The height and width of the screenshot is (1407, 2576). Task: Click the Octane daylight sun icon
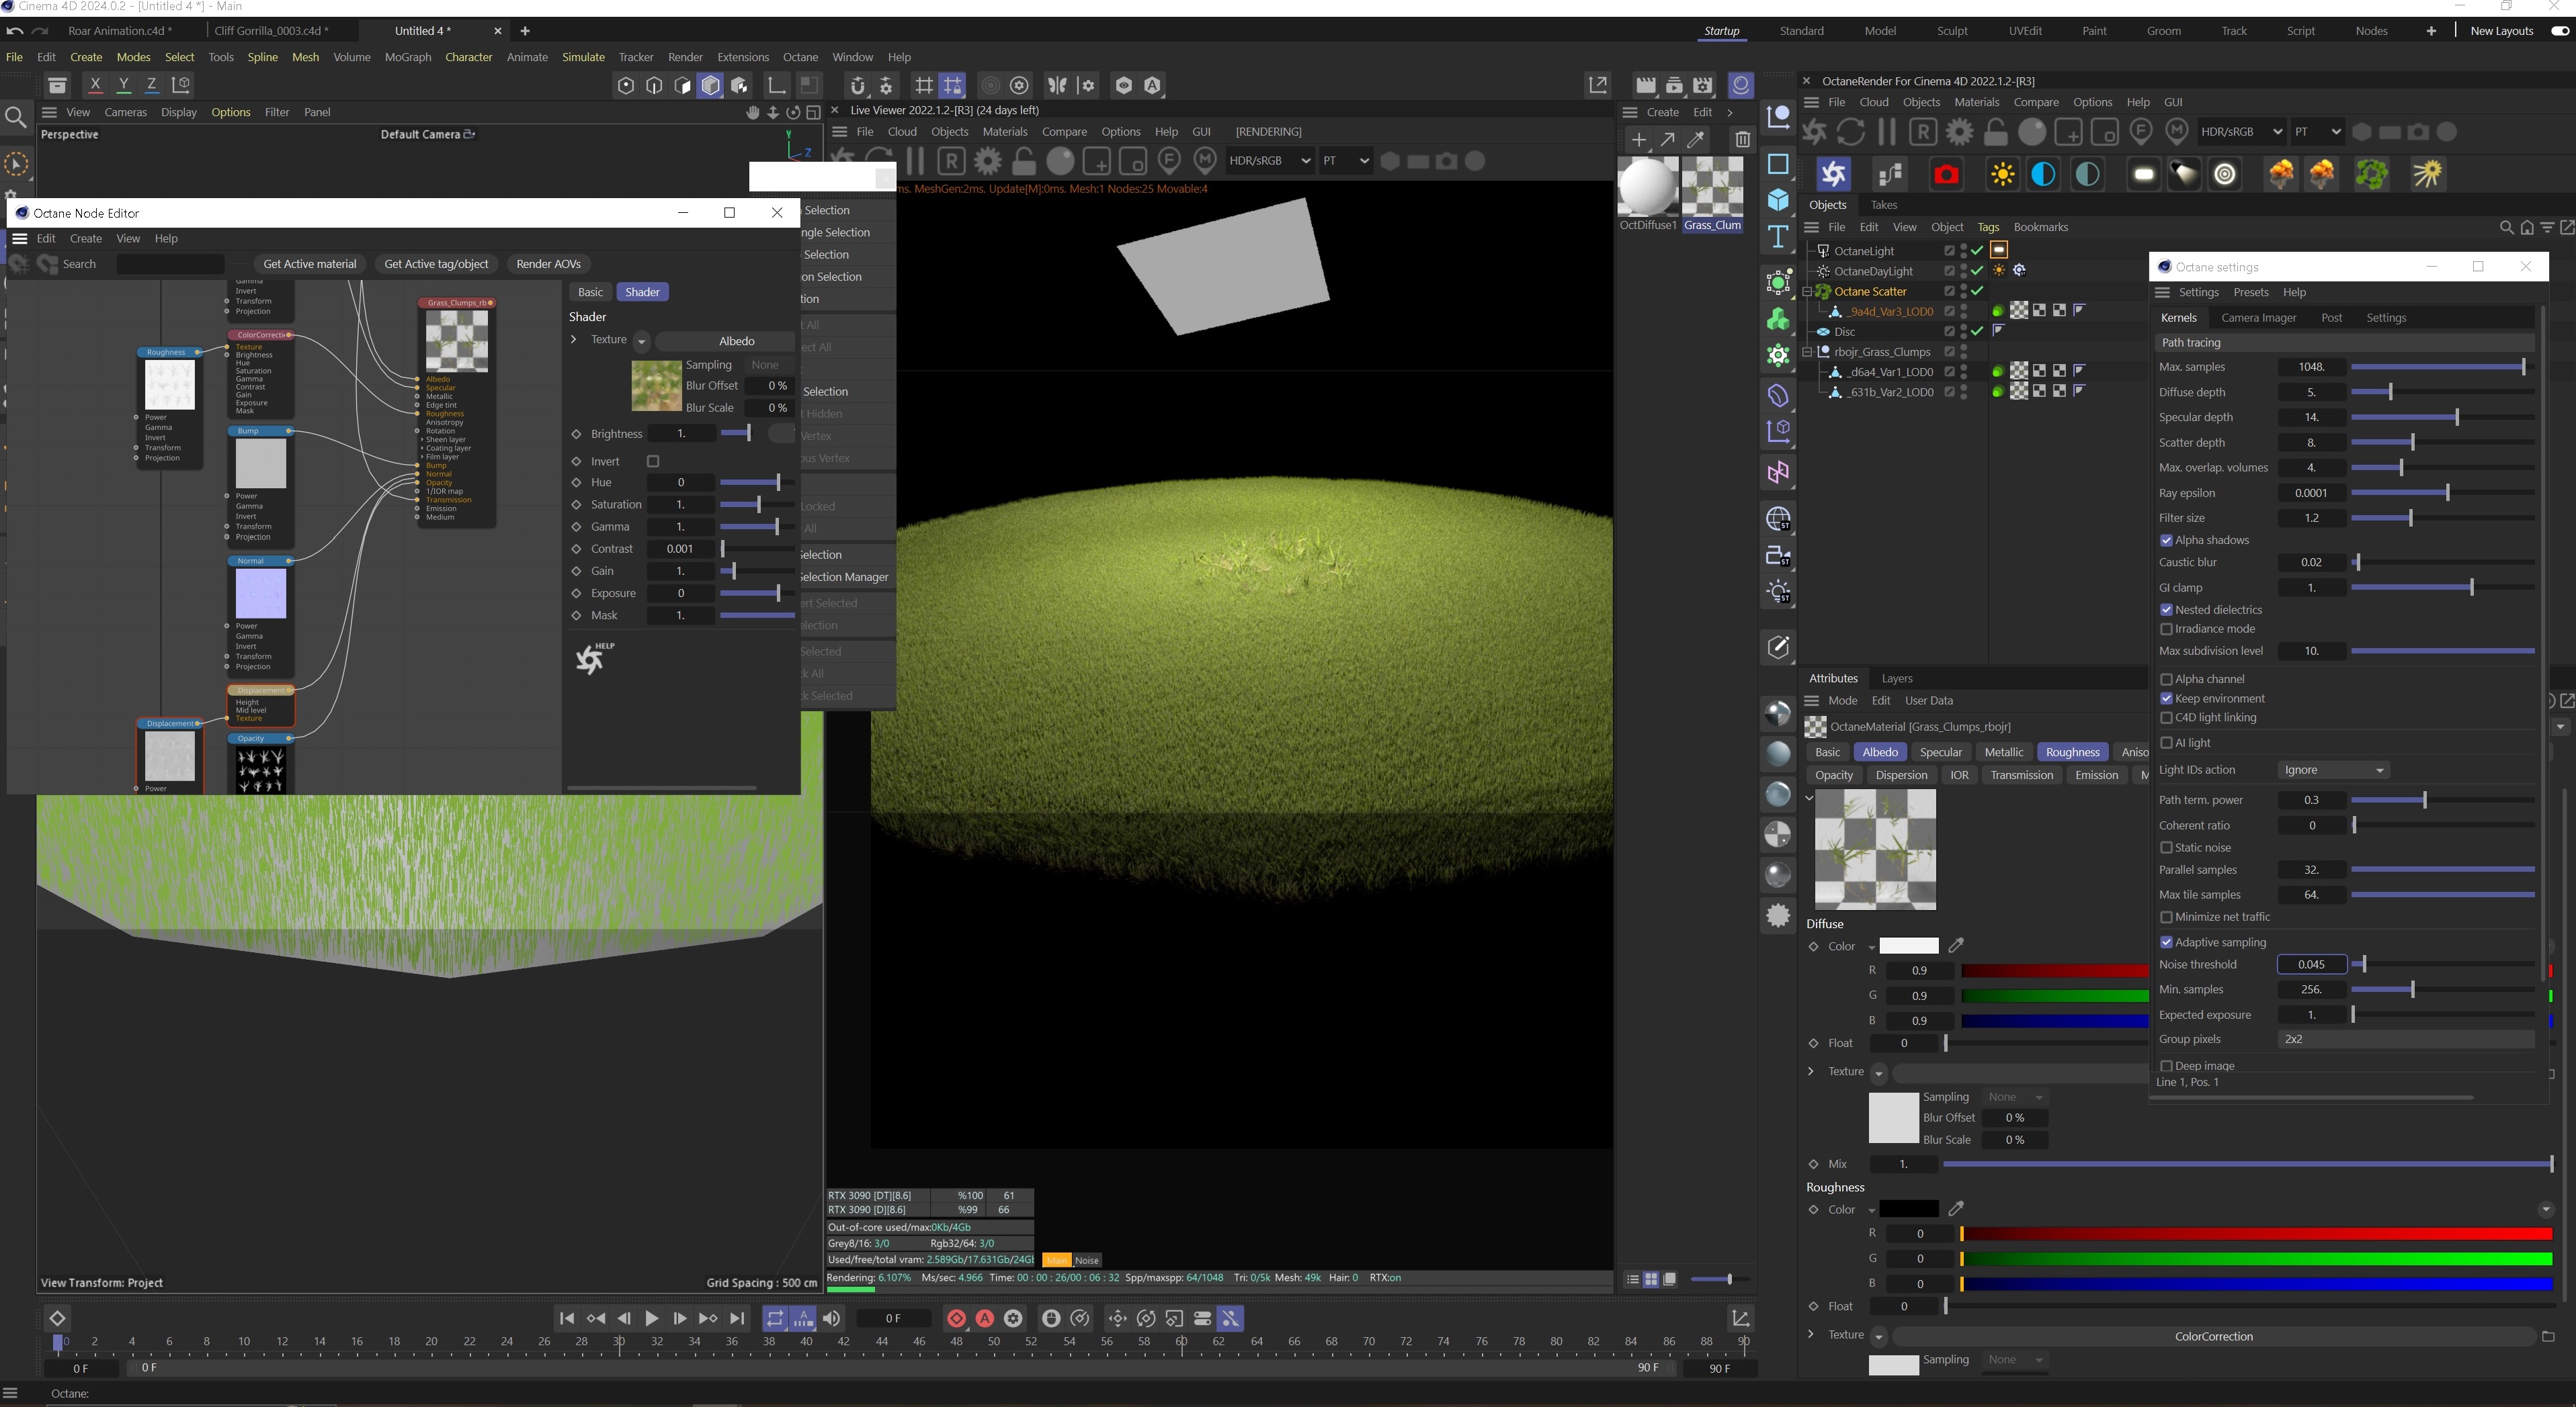(x=2002, y=175)
